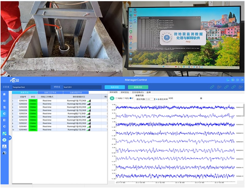
Task: Click the 新建项目 button
Action: click(138, 87)
